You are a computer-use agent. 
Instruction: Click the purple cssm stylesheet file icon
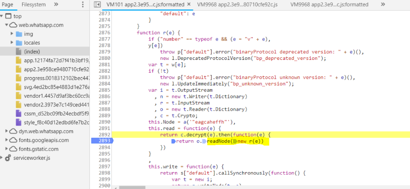19,113
